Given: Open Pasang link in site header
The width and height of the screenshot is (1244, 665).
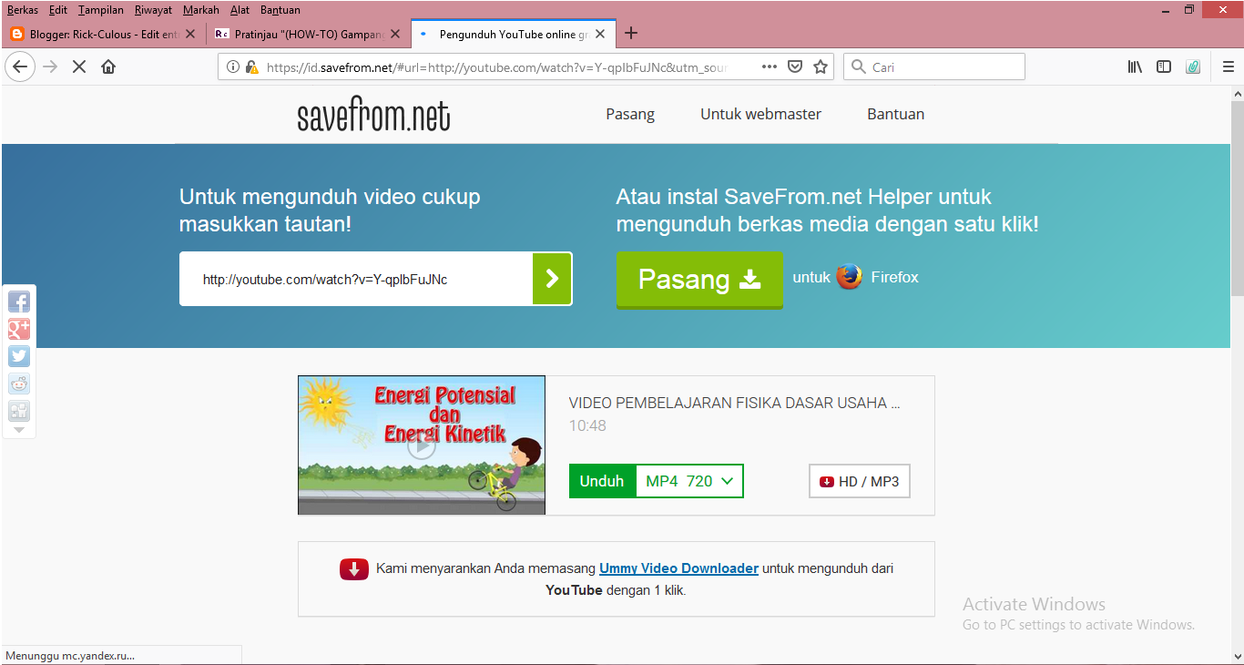Looking at the screenshot, I should [630, 114].
